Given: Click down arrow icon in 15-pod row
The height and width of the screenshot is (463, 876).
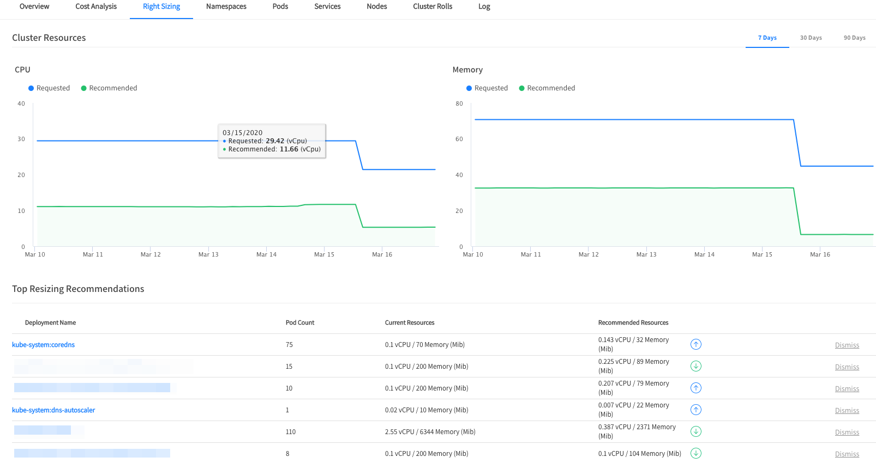Looking at the screenshot, I should click(x=695, y=366).
